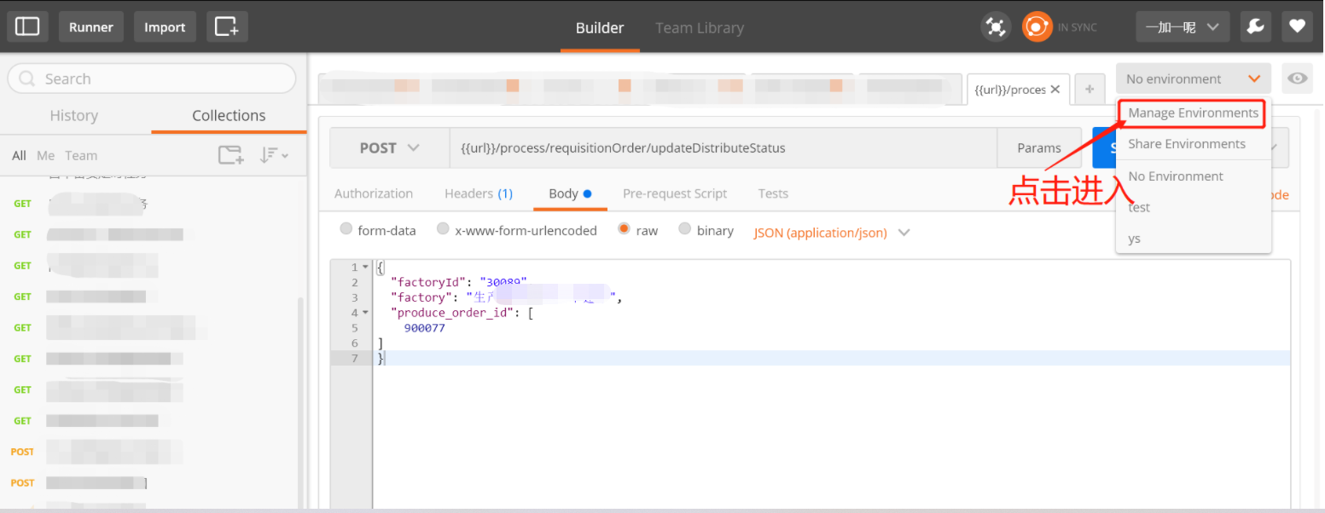Open the wrench settings menu
The height and width of the screenshot is (513, 1325).
tap(1255, 27)
